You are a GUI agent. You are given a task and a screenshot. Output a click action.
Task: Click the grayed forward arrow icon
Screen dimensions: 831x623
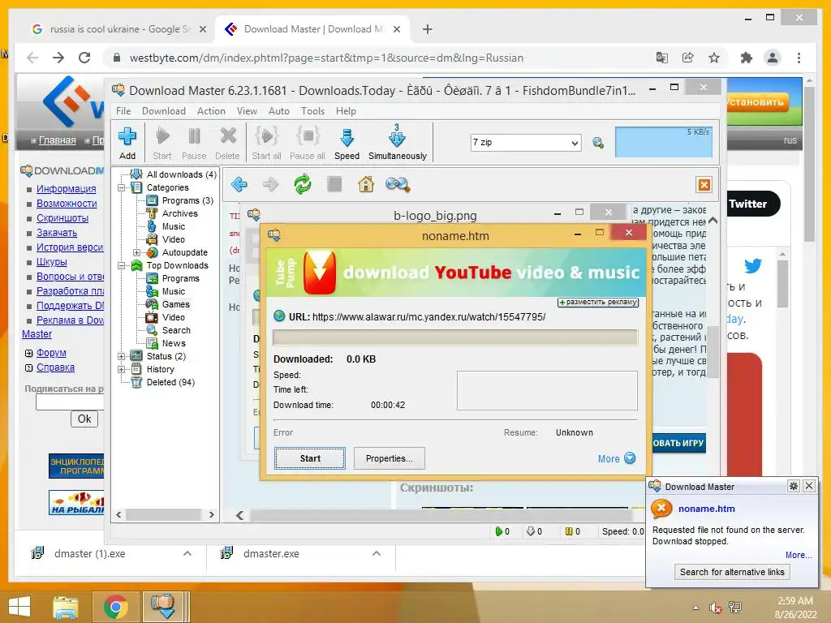tap(271, 184)
